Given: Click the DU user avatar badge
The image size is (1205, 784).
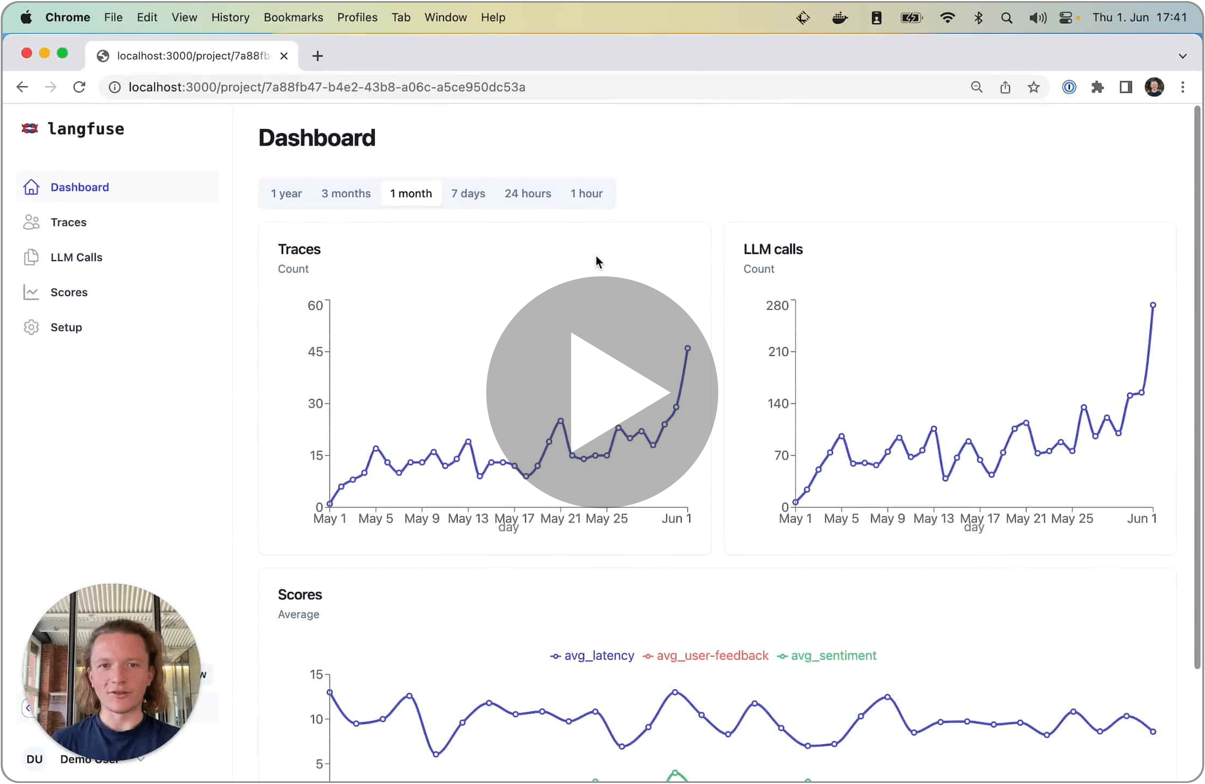Looking at the screenshot, I should [x=34, y=759].
